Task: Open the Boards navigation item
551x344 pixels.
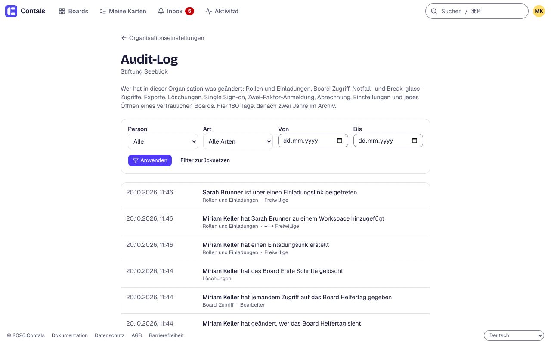Action: [x=73, y=11]
